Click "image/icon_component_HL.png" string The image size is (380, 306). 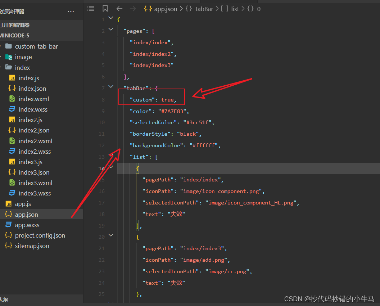coord(251,203)
